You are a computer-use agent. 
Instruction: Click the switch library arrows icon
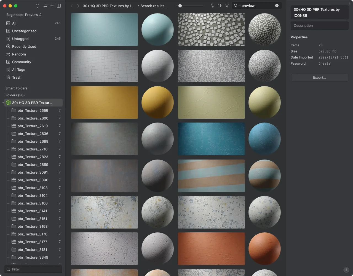pos(45,6)
